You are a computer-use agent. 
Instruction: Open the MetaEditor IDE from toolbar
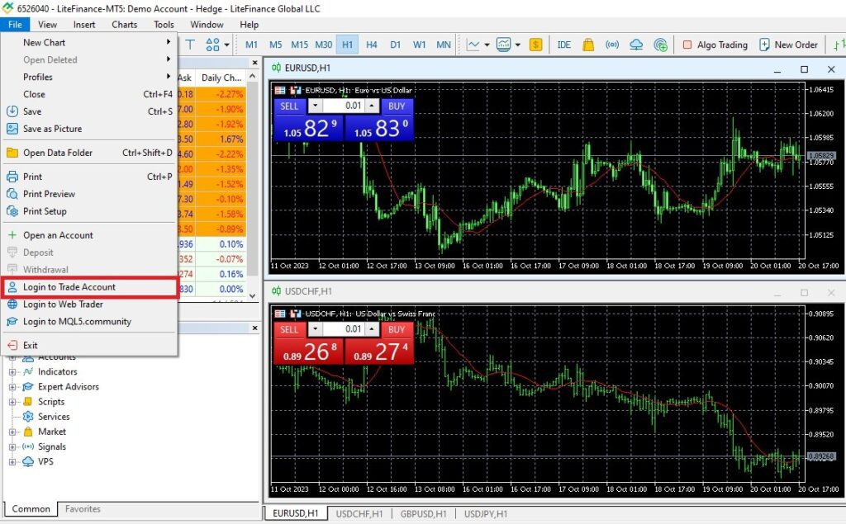(564, 45)
